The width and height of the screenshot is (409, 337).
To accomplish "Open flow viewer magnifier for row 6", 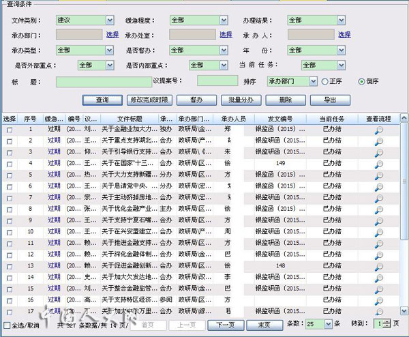I will click(x=379, y=187).
